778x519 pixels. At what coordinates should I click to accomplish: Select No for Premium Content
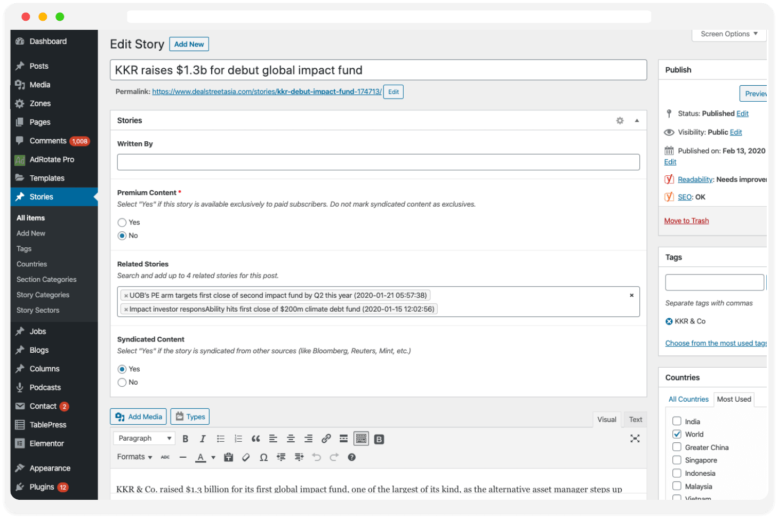pos(122,236)
